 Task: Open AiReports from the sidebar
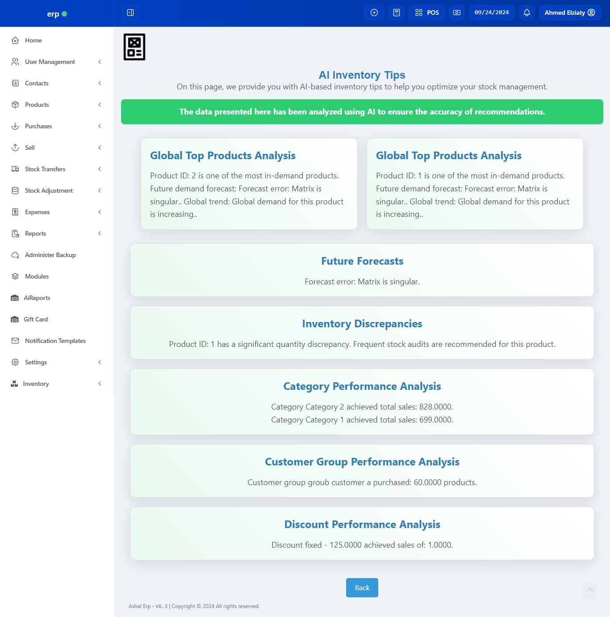[x=37, y=298]
